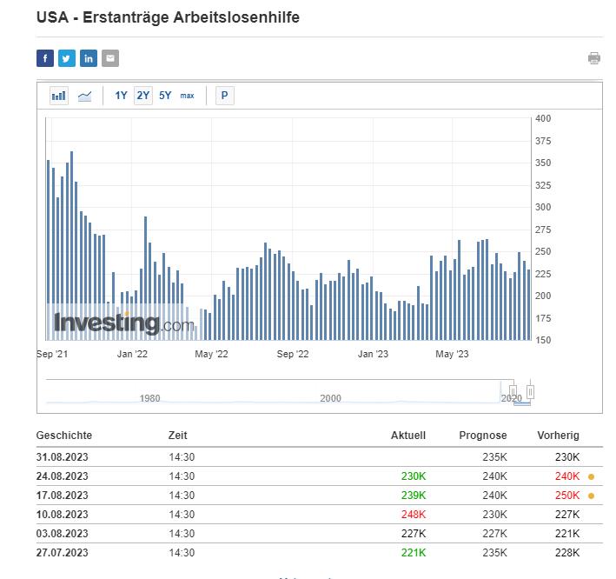Select the 1Y time range

pyautogui.click(x=121, y=96)
